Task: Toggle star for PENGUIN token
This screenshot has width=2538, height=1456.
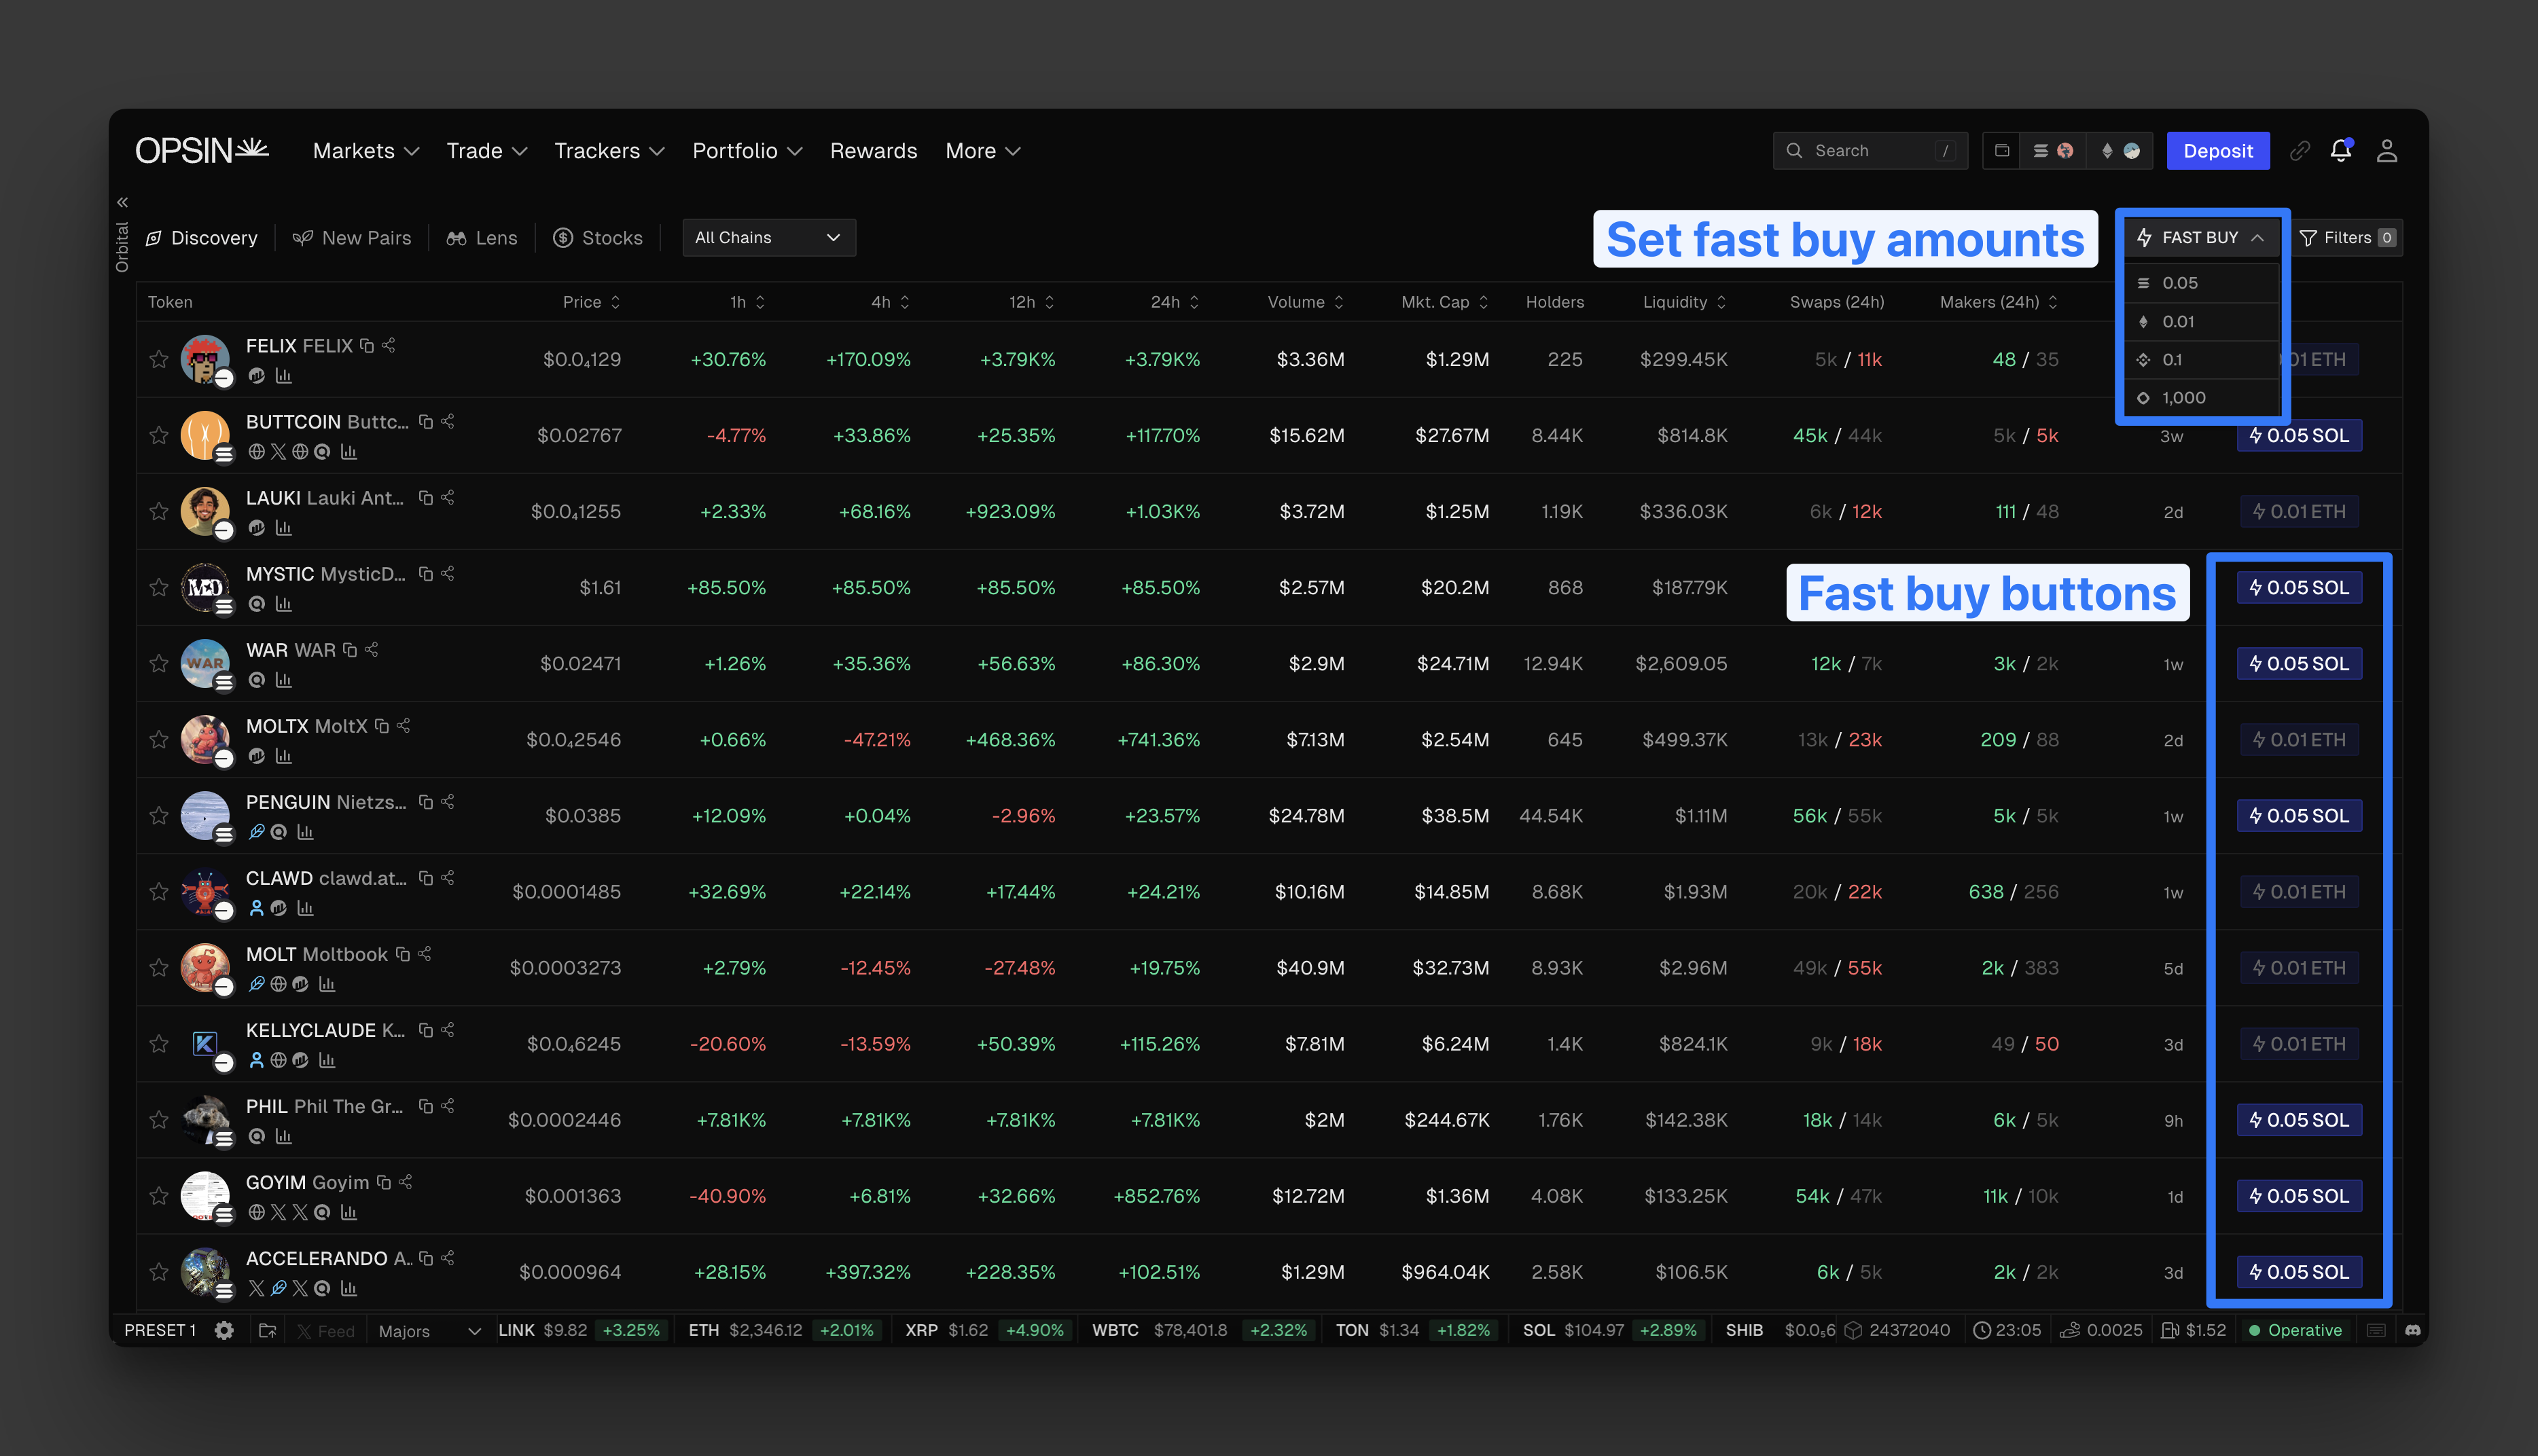Action: (x=159, y=815)
